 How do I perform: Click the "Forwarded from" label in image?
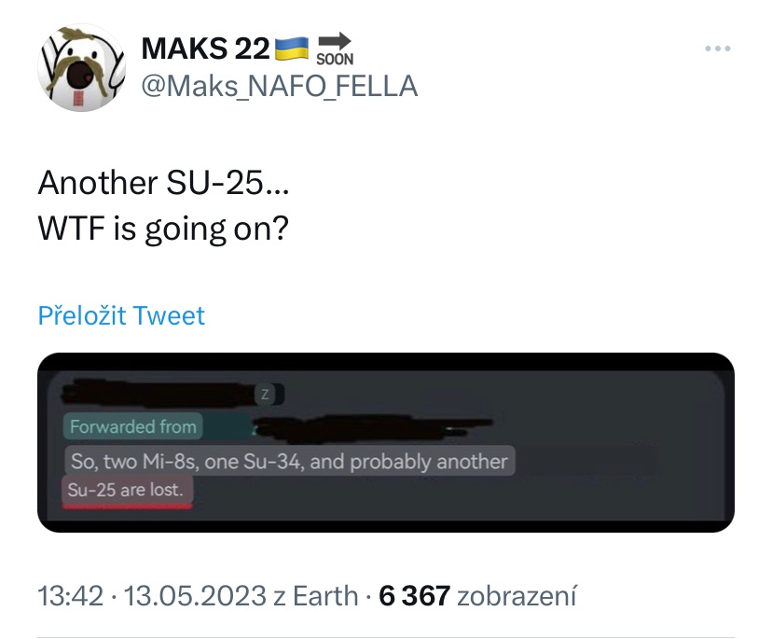(x=133, y=427)
